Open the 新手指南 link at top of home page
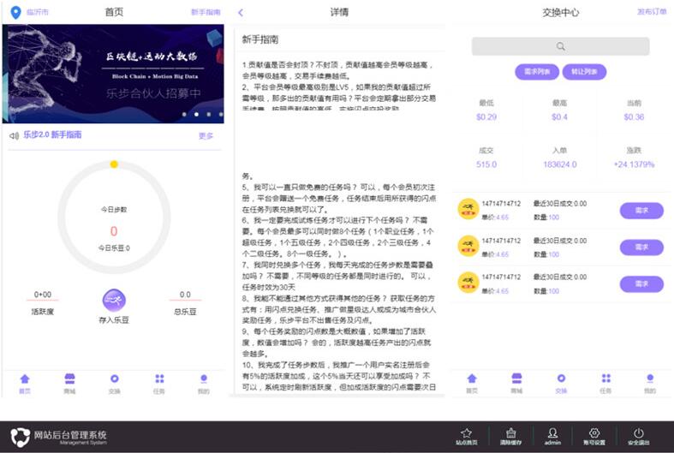Image resolution: width=674 pixels, height=453 pixels. [206, 13]
